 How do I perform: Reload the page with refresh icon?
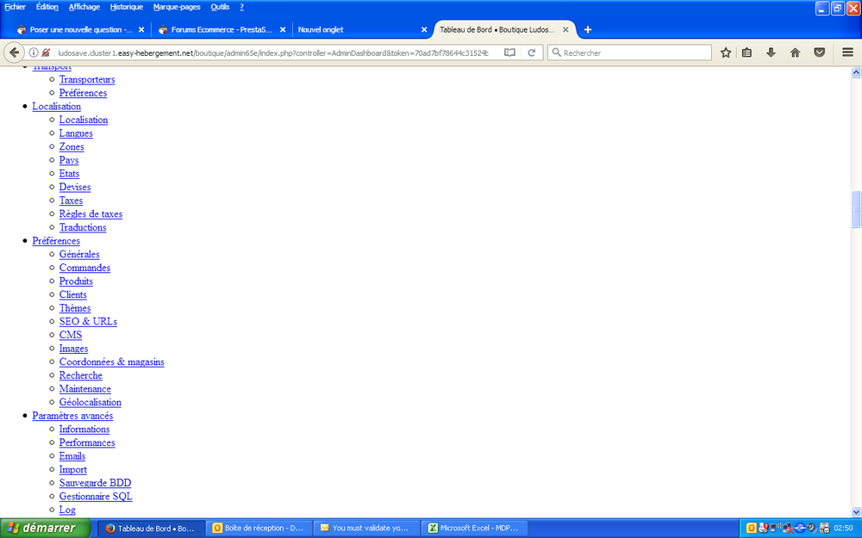point(532,53)
